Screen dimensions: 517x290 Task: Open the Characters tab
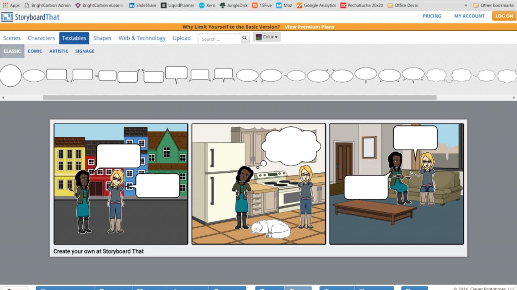click(41, 38)
